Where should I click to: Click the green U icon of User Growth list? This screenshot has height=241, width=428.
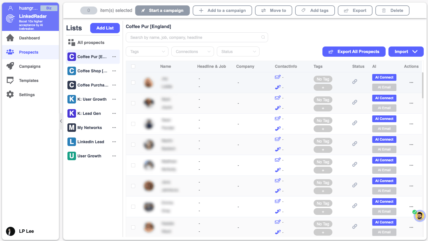(x=72, y=156)
